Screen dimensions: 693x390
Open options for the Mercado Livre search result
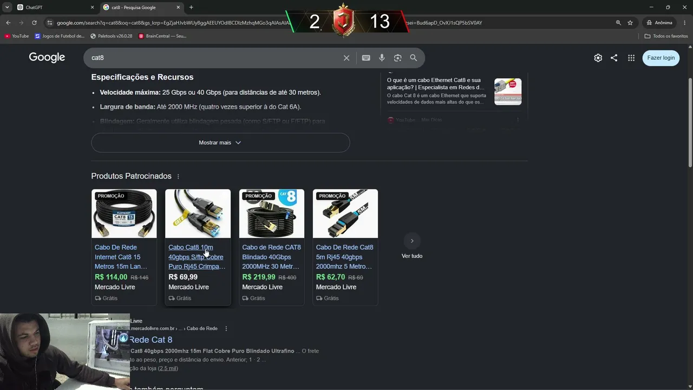tap(226, 329)
